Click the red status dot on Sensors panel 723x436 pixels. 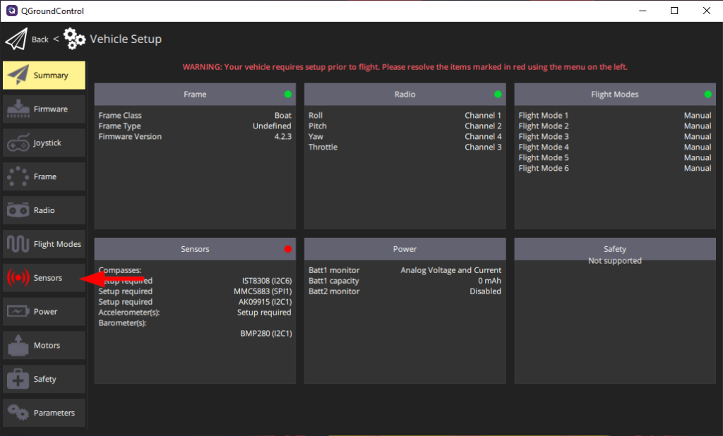point(287,248)
